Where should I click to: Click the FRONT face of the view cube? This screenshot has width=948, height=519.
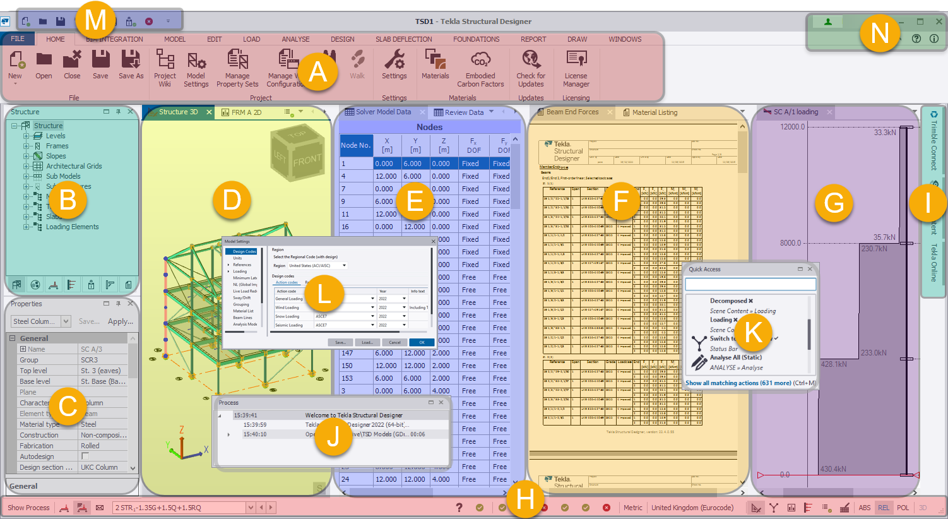coord(307,162)
